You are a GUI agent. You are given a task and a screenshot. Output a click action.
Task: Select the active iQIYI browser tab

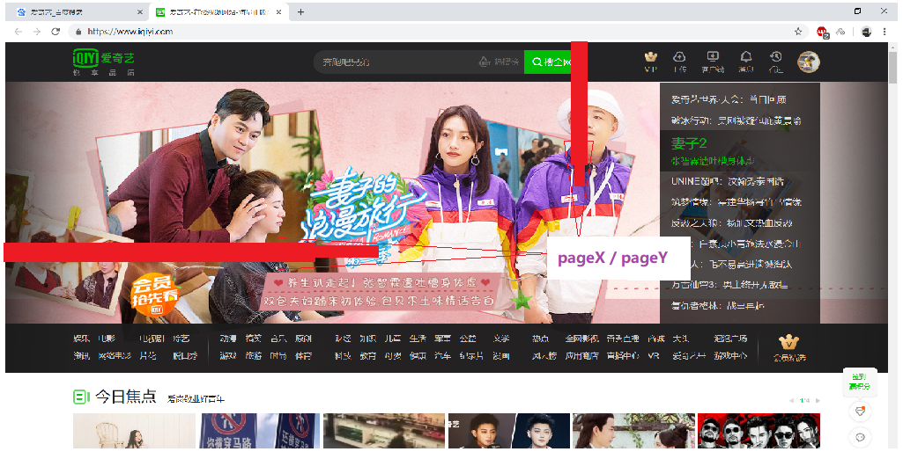tap(218, 12)
